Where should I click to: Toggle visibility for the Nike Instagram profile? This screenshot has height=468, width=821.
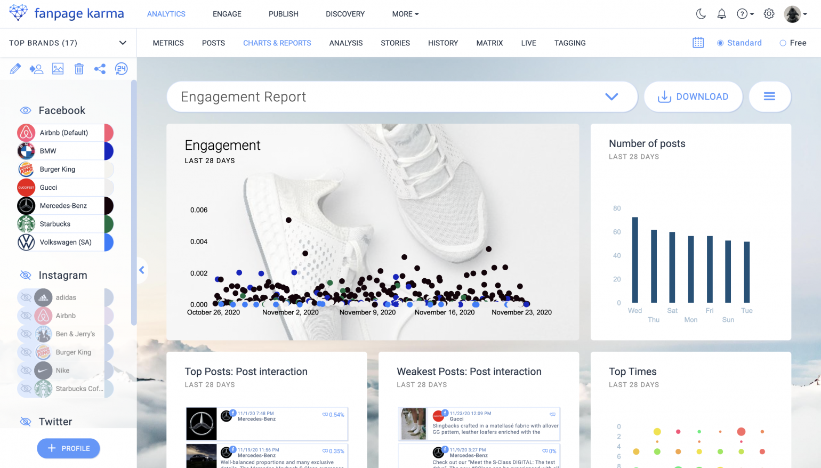point(25,370)
